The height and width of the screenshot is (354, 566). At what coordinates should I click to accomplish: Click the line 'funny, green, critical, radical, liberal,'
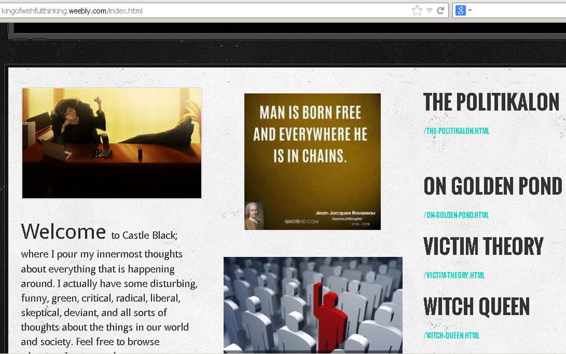(x=101, y=298)
